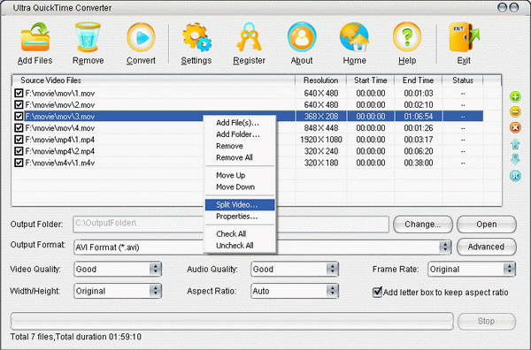This screenshot has width=531, height=350.
Task: Click the Resolution column header
Action: [x=320, y=80]
